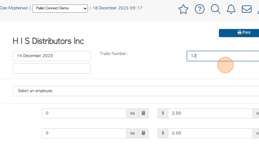Click calculator icon beside second quantity field
This screenshot has height=145, width=259.
click(143, 133)
